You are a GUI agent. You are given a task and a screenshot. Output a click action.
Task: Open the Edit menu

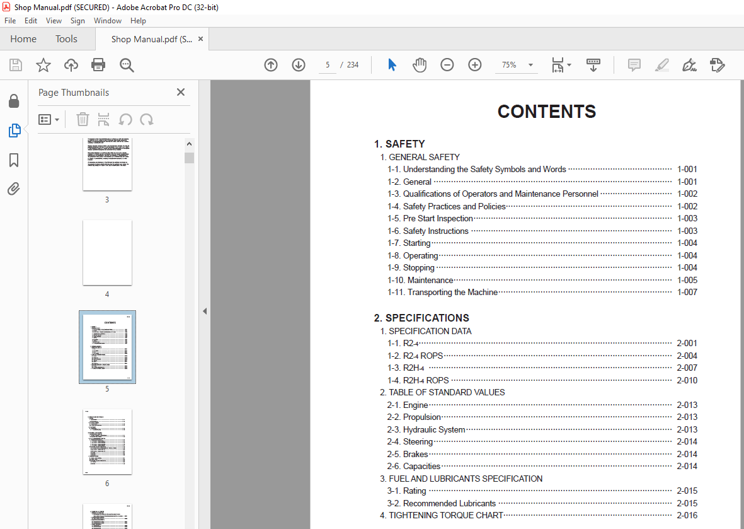pos(31,21)
